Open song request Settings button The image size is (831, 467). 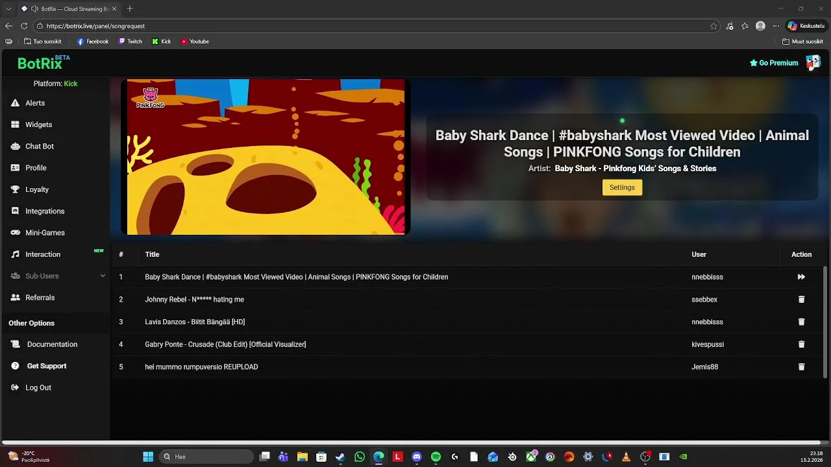click(622, 187)
